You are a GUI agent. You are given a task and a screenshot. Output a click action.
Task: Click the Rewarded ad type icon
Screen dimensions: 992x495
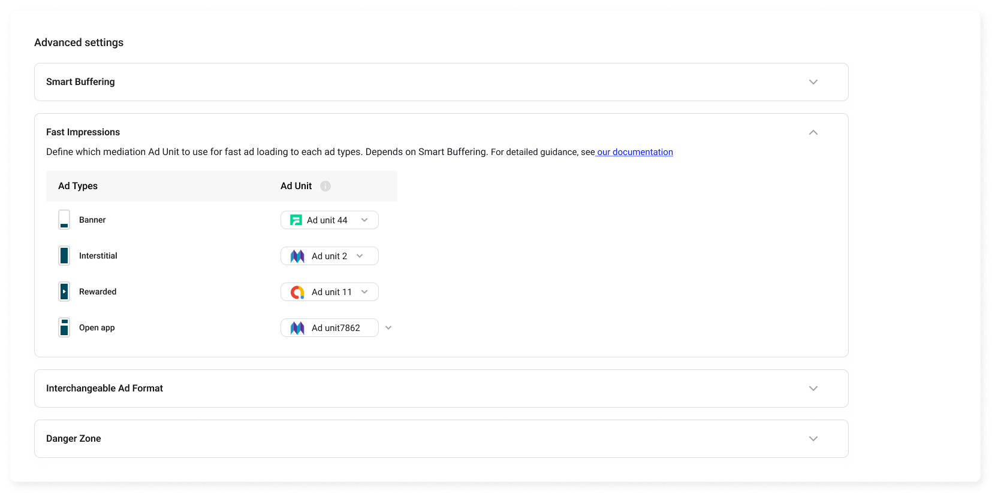point(64,291)
